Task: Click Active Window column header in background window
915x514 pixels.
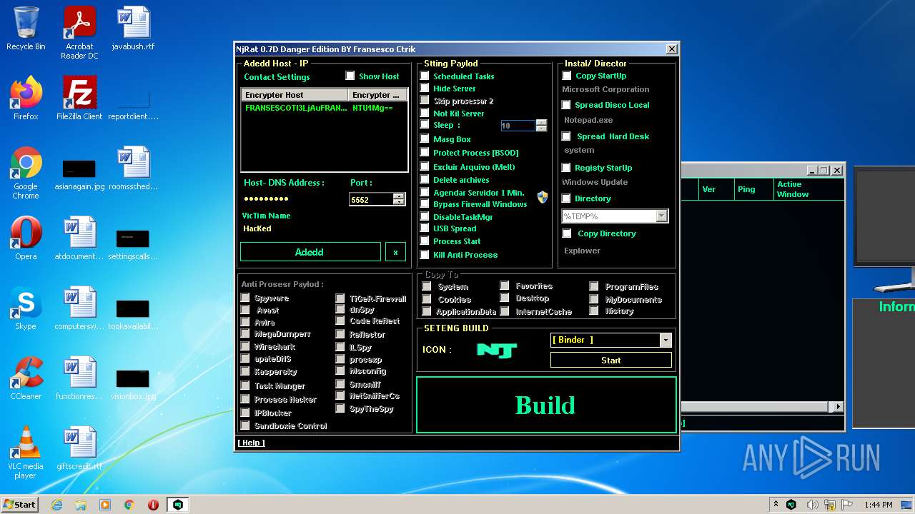Action: [x=808, y=189]
